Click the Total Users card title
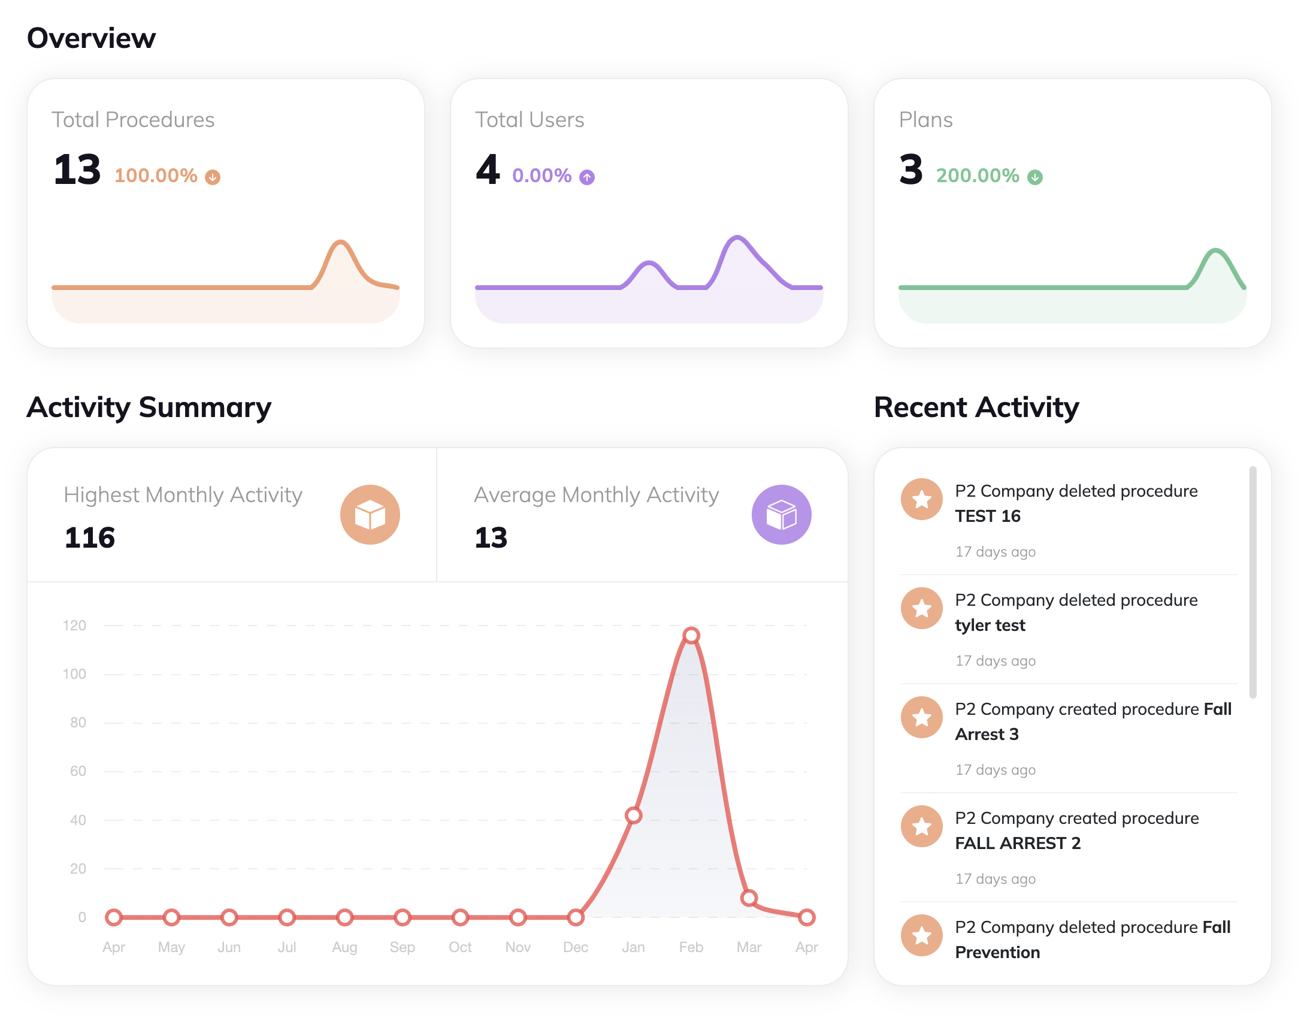Image resolution: width=1307 pixels, height=1021 pixels. coord(530,120)
